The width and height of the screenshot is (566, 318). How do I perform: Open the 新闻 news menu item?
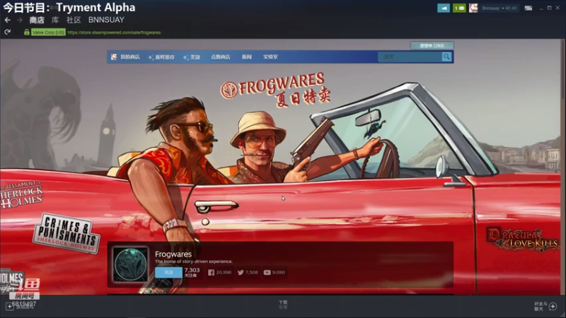(x=246, y=57)
